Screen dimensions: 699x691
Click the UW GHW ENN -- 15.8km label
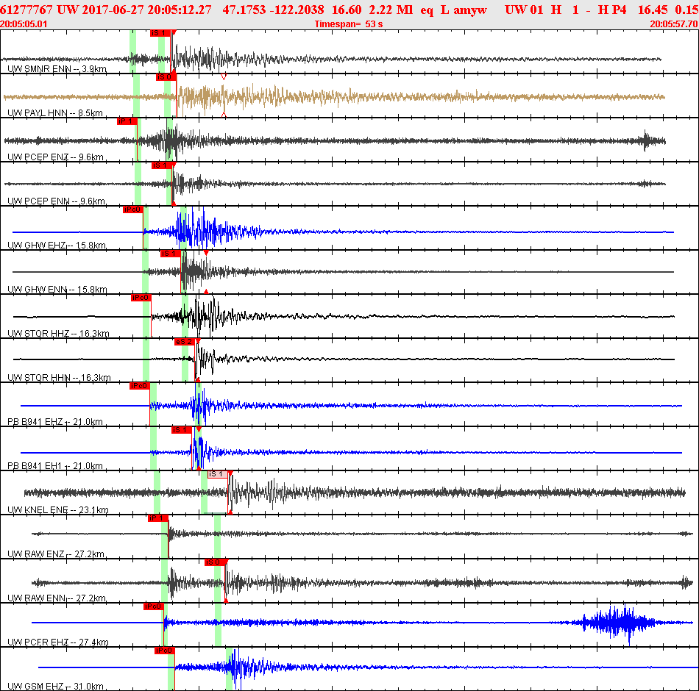click(57, 289)
